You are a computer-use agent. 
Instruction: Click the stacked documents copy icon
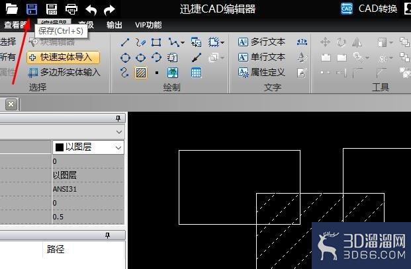[x=172, y=58]
